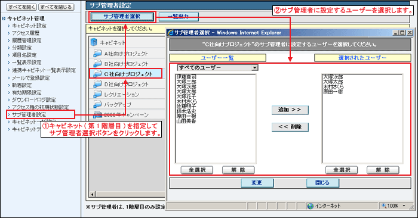Open 項目名設定 in sidebar
The height and width of the screenshot is (218, 418).
(x=24, y=55)
